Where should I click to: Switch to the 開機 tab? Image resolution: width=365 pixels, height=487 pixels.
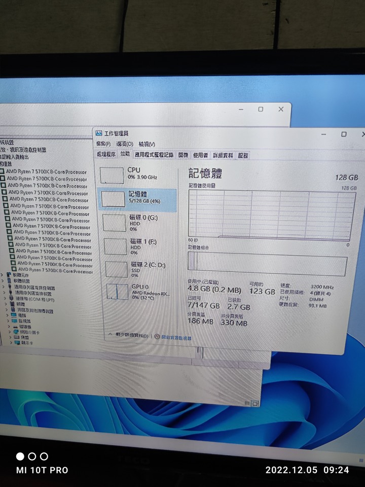[x=183, y=155]
